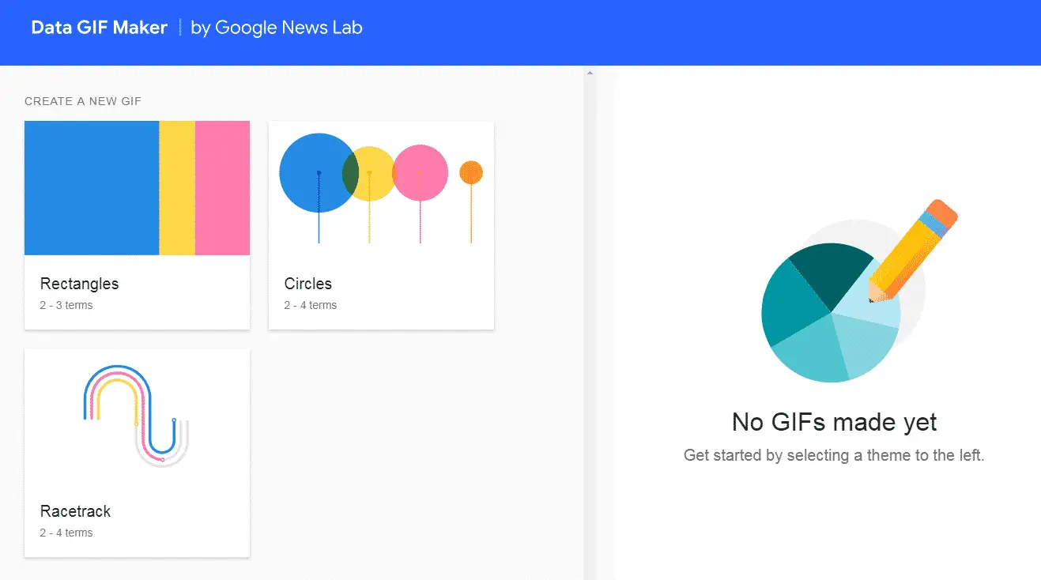Select the Rectangles theme thumbnail

point(137,187)
